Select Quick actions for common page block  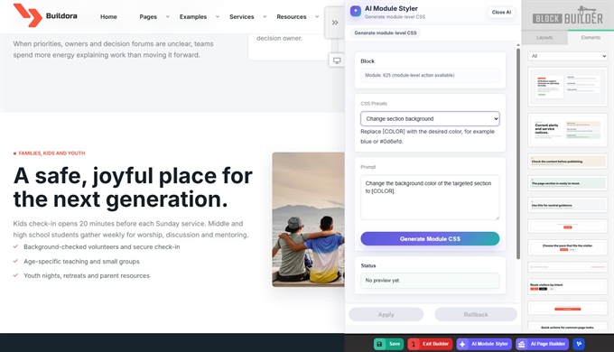click(567, 327)
